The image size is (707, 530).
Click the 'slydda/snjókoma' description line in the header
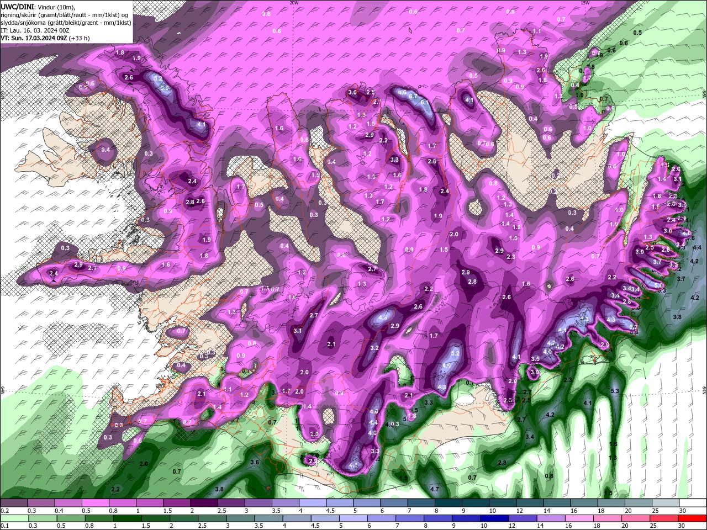click(66, 23)
